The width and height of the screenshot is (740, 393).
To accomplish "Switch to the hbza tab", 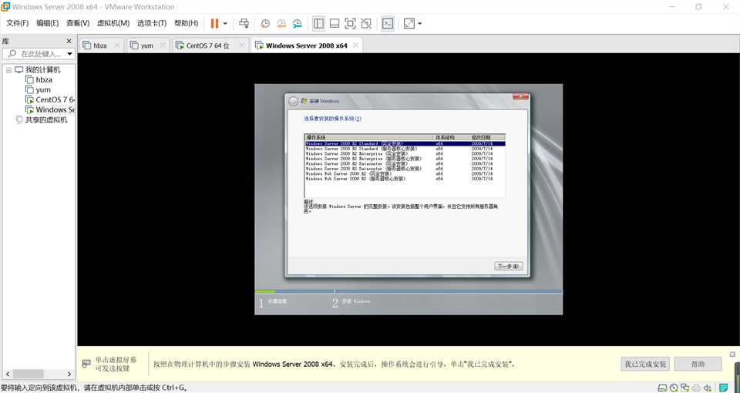I will [100, 45].
